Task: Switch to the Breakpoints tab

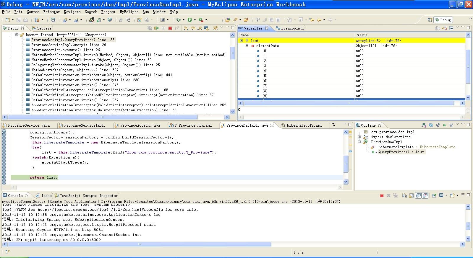Action: (292, 28)
